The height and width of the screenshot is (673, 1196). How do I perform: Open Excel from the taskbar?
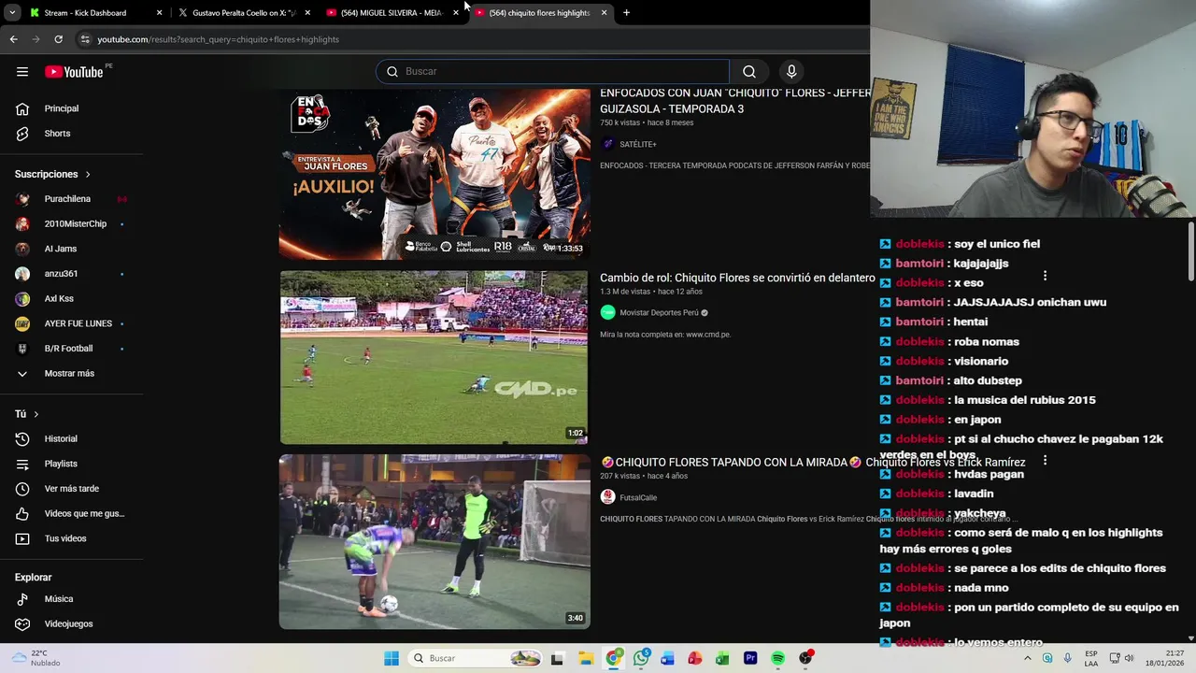coord(722,658)
